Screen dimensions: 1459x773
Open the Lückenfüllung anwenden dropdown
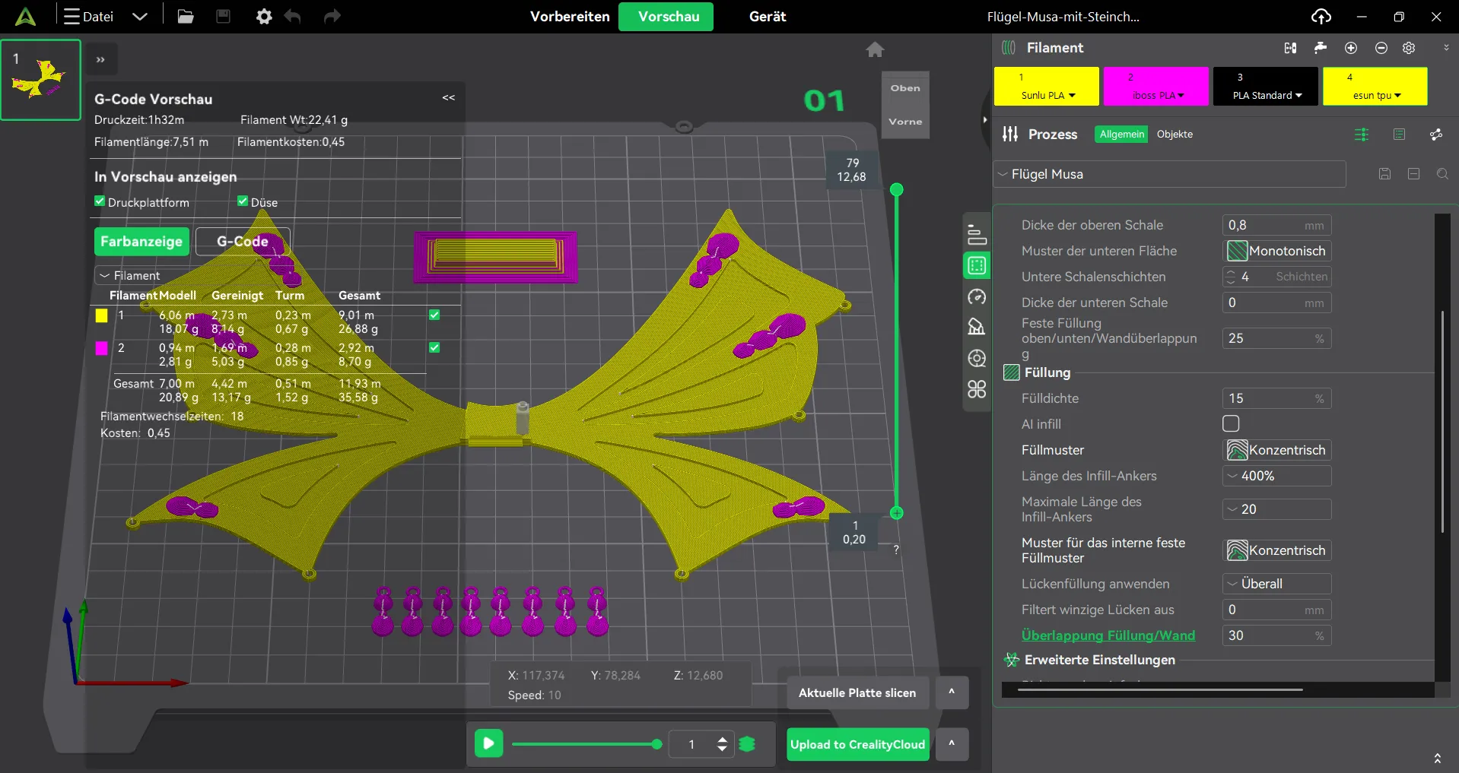point(1278,584)
